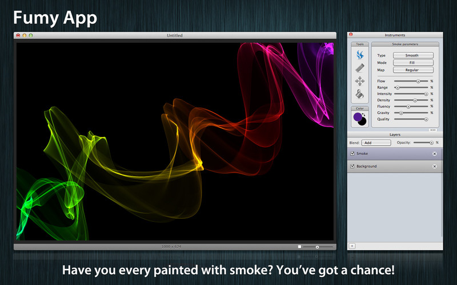Click the Layers section header
The image size is (457, 285).
(395, 135)
